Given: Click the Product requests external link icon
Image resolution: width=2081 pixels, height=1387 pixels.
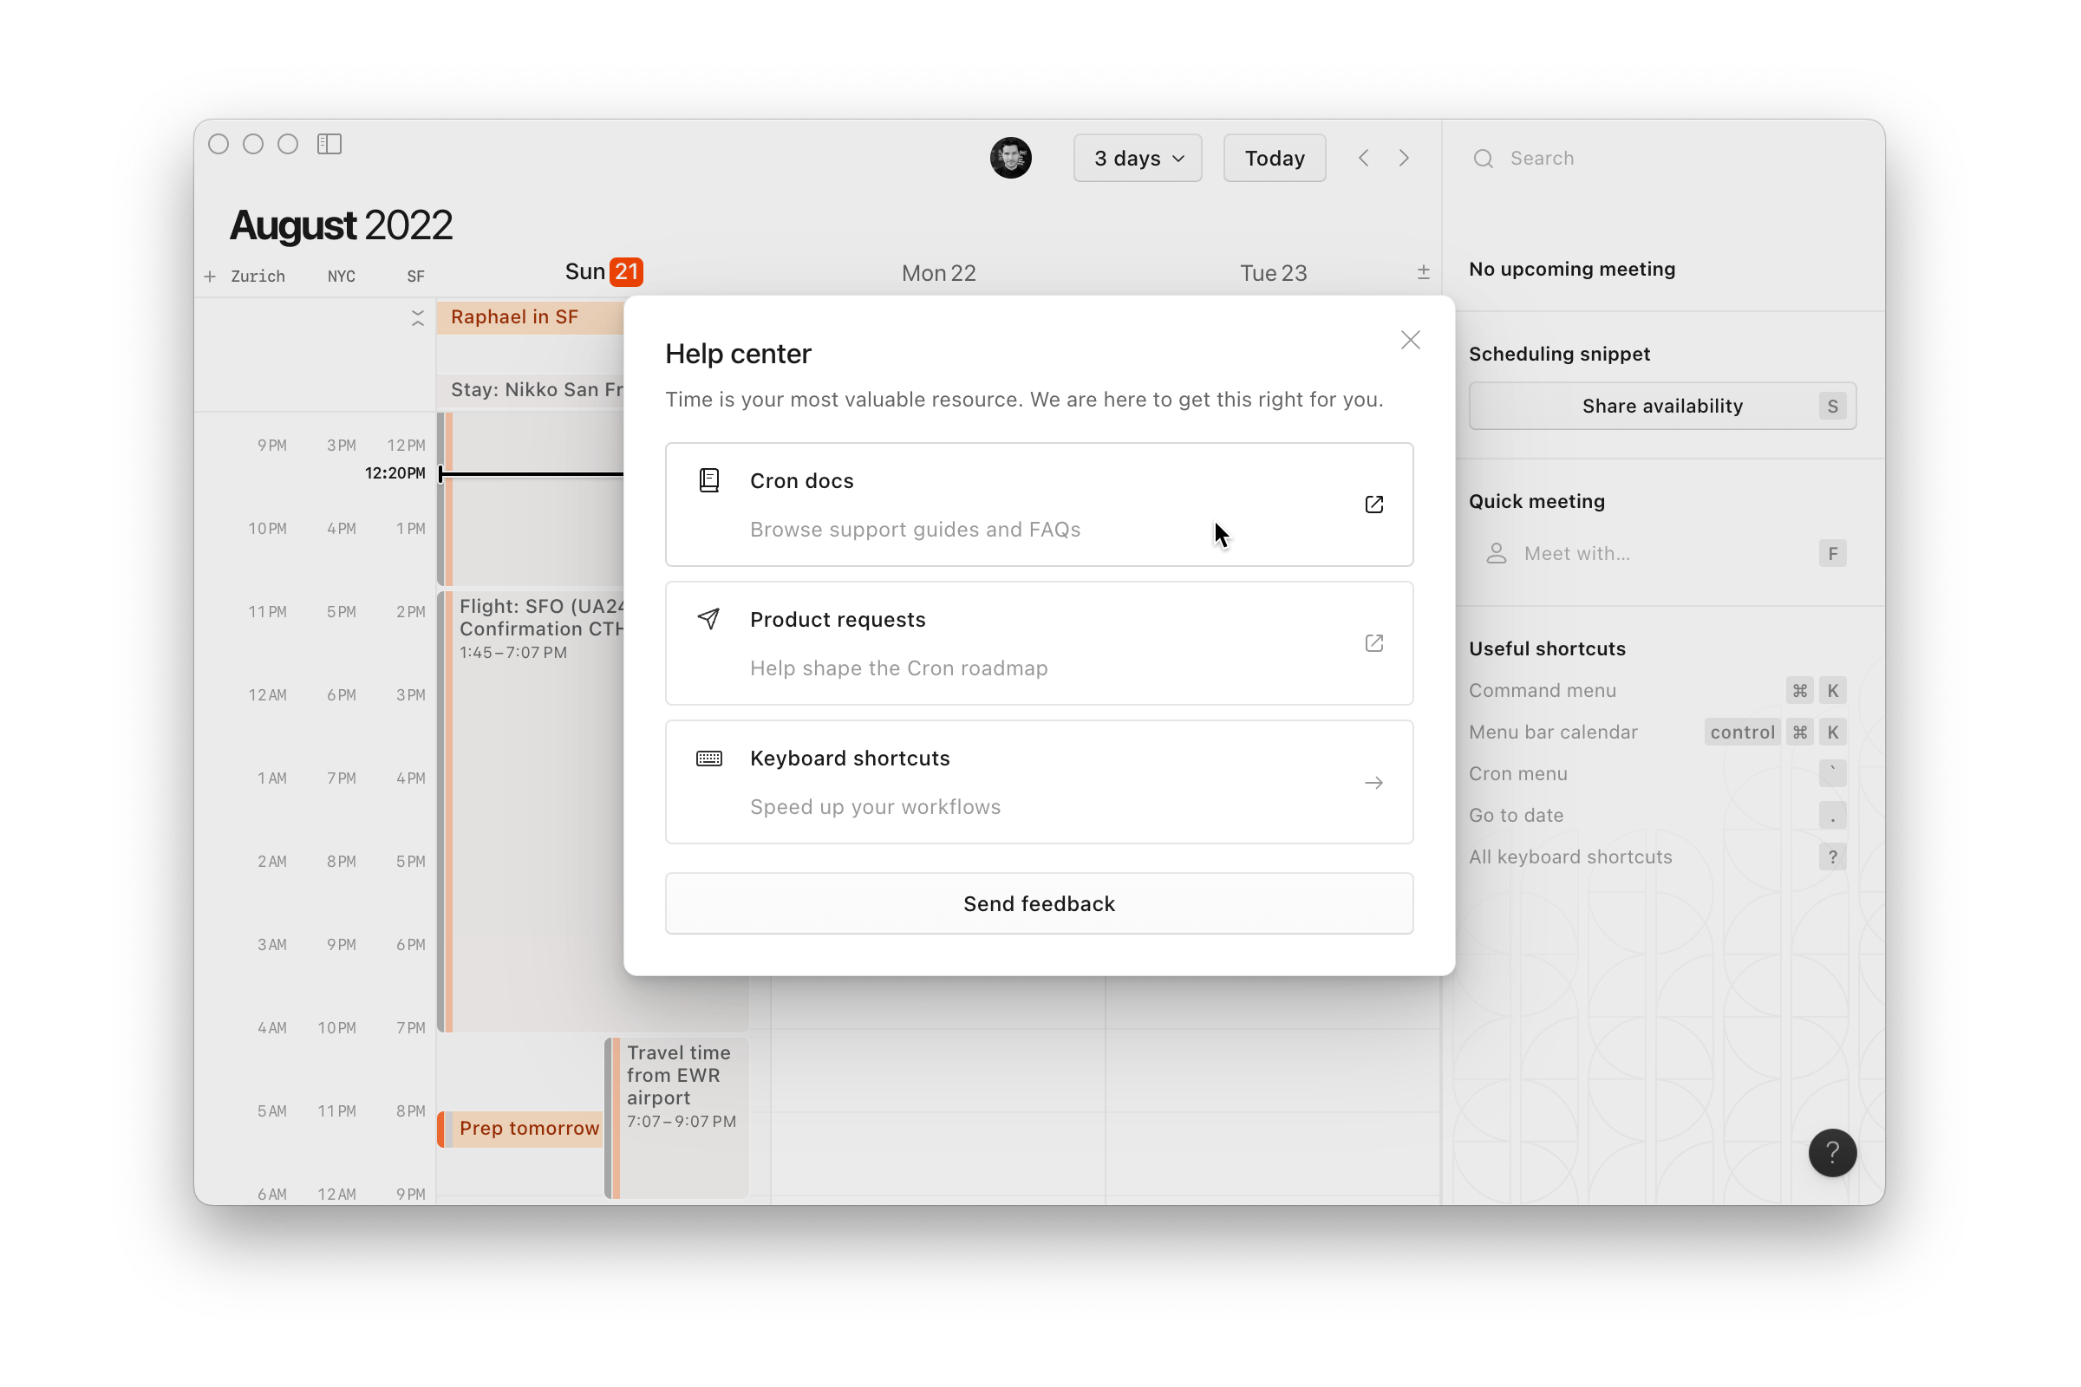Looking at the screenshot, I should (x=1370, y=642).
